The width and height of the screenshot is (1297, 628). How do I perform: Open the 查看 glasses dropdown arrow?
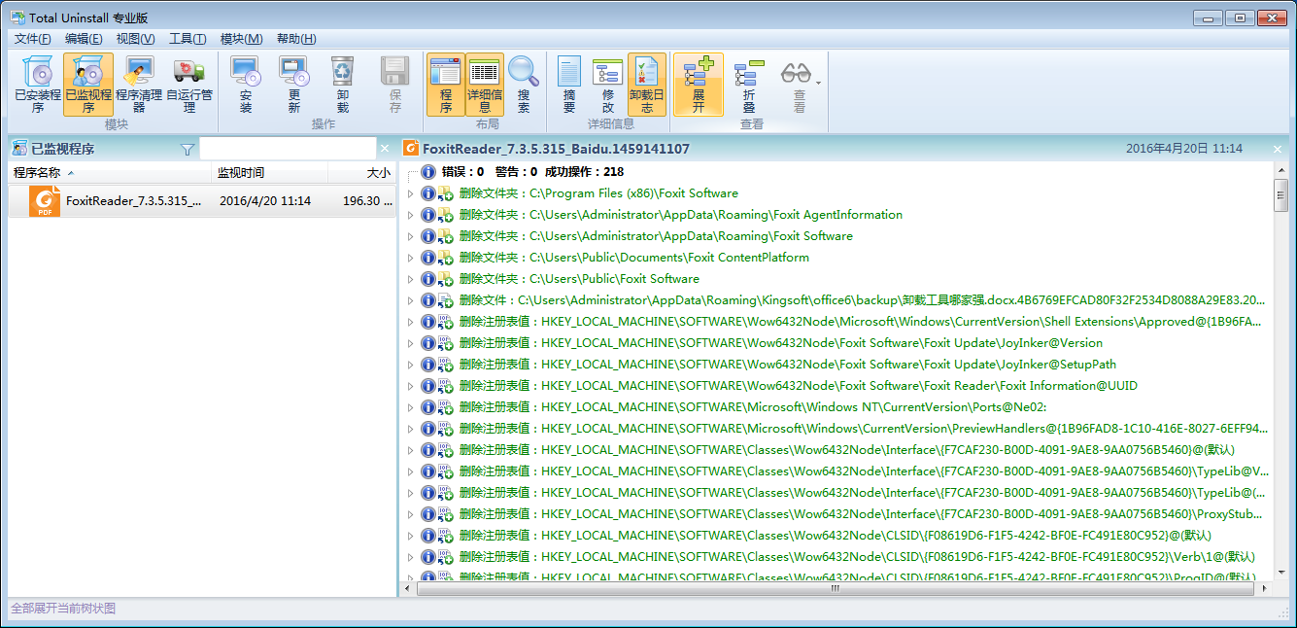pos(819,83)
